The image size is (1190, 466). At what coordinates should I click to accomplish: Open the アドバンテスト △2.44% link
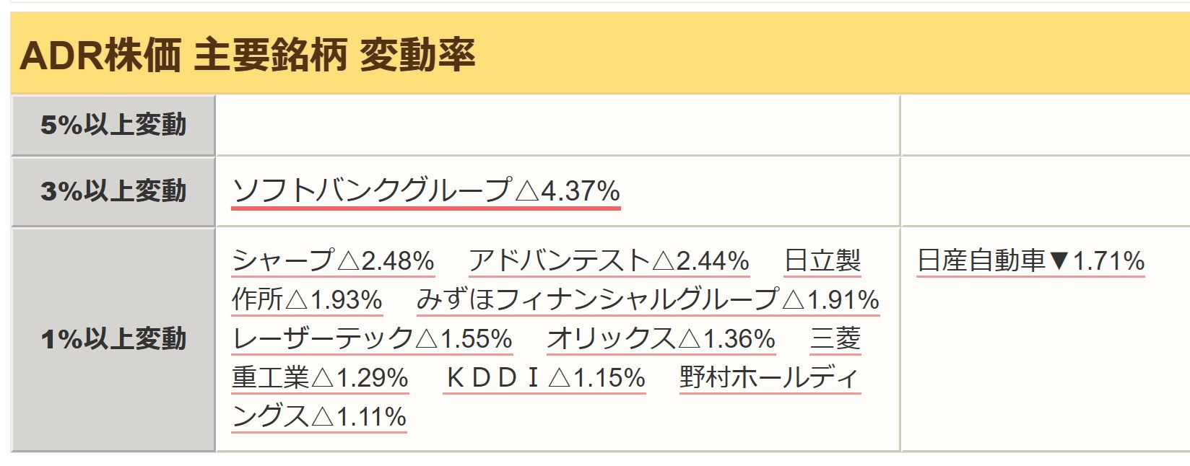tap(609, 260)
